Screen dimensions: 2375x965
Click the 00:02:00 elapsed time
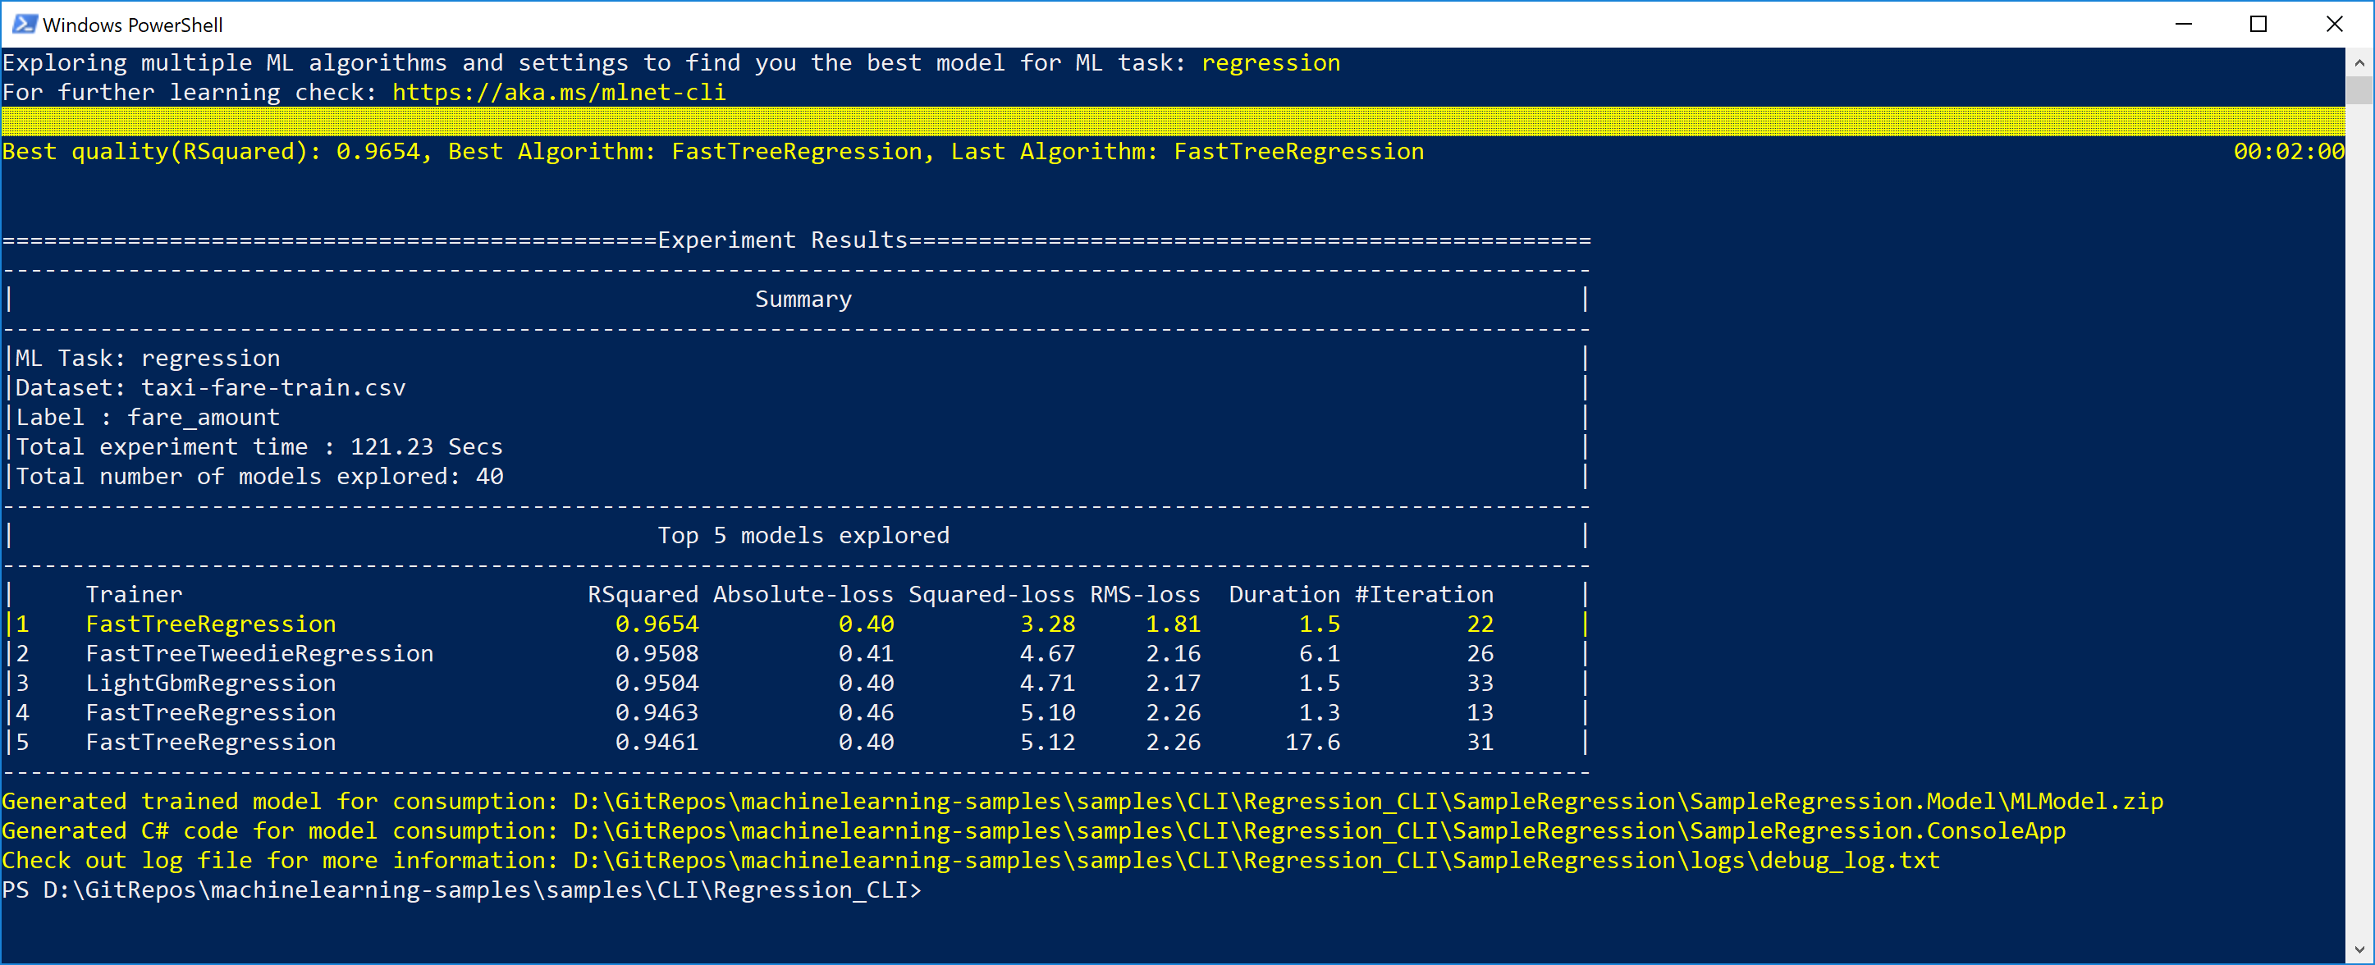pos(2288,151)
